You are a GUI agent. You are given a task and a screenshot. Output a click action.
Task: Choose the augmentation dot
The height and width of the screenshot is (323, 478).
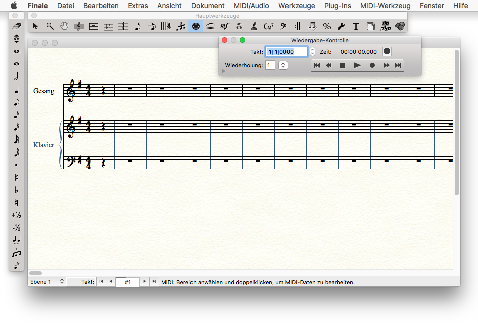17,165
